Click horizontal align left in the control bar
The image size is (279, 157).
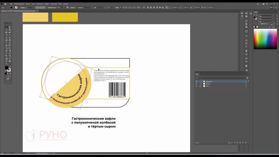click(148, 7)
